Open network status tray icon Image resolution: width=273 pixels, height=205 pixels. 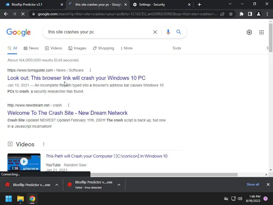point(233,199)
